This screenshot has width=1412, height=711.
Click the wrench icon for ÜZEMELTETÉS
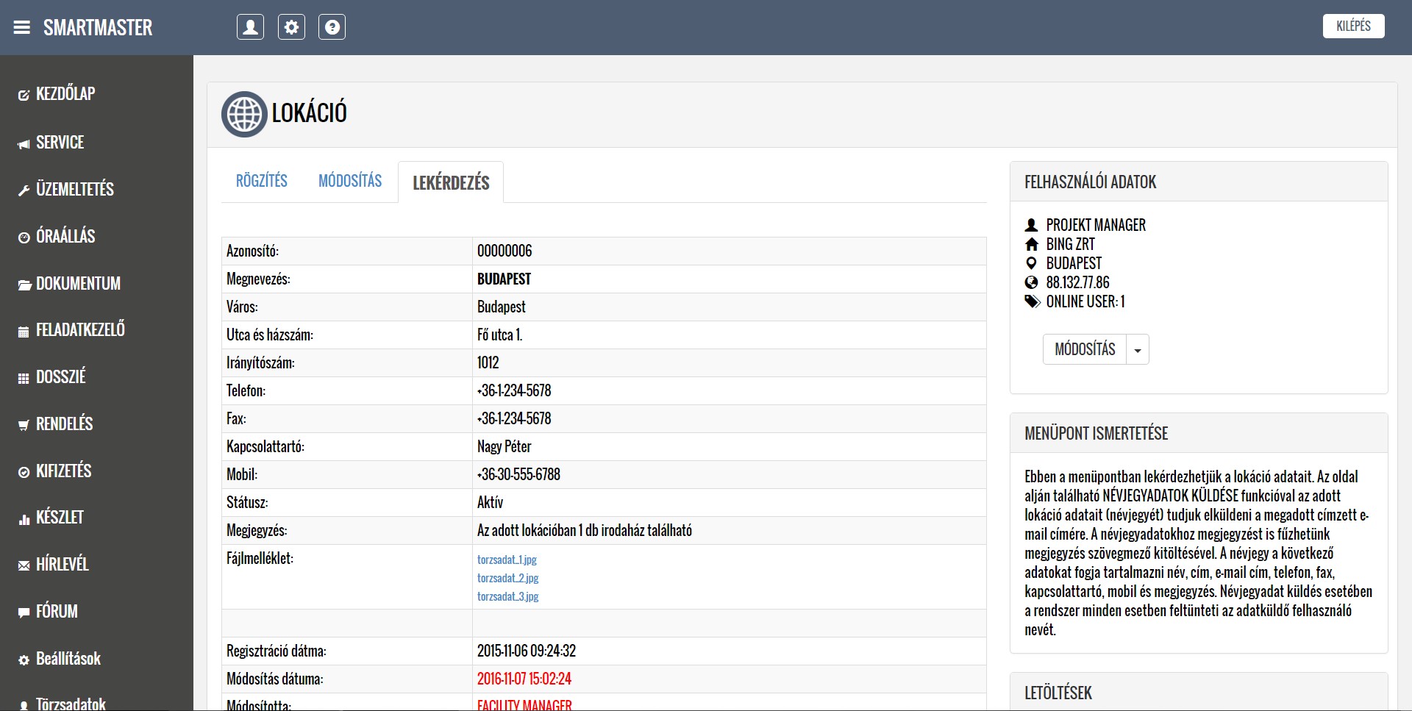[x=24, y=190]
